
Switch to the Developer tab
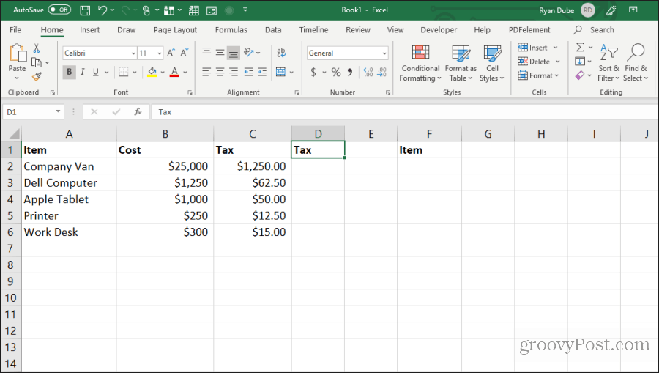point(439,30)
